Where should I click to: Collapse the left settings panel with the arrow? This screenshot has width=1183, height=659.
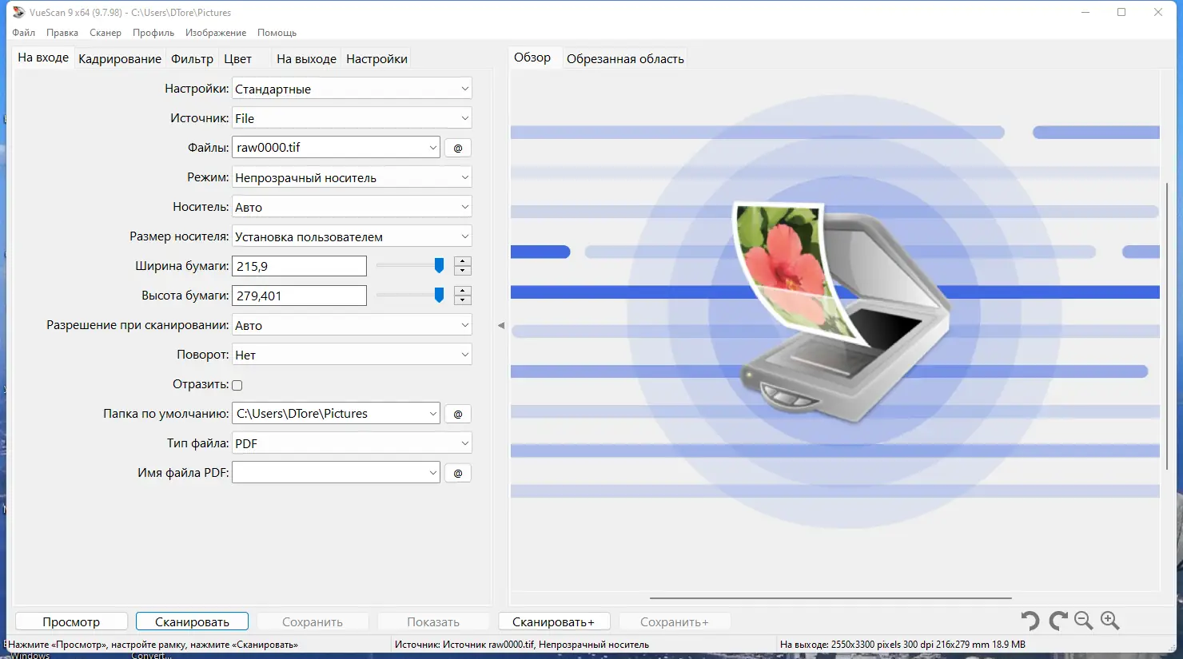[503, 325]
